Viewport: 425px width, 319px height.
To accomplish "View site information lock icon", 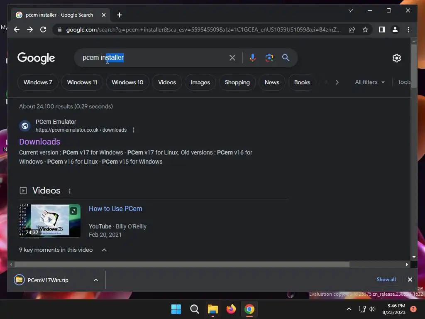I will 60,29.
